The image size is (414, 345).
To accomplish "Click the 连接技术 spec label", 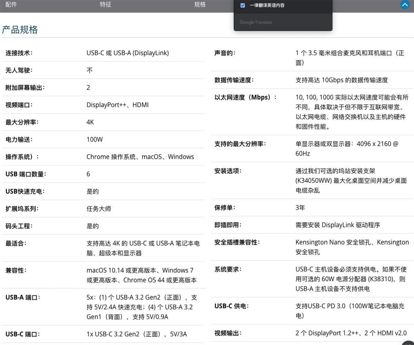I will coord(19,53).
